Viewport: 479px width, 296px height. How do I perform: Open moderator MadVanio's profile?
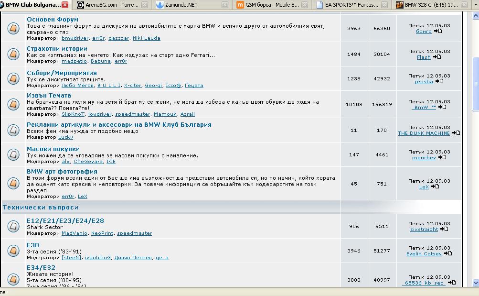coord(74,233)
